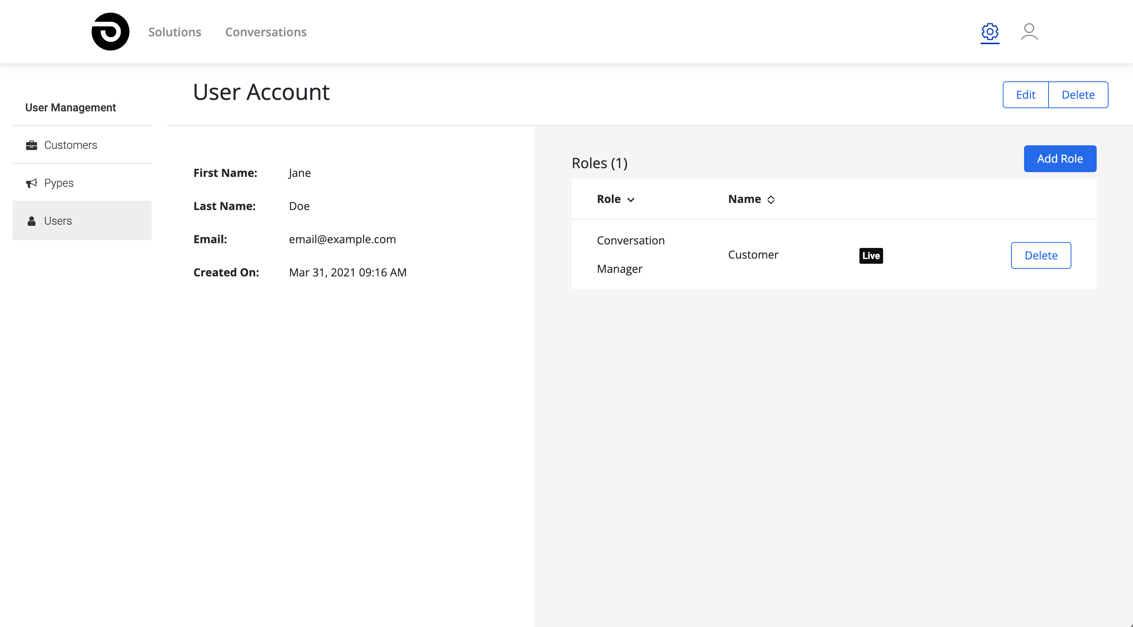Click the Name column header
Image resolution: width=1133 pixels, height=627 pixels.
tap(744, 199)
